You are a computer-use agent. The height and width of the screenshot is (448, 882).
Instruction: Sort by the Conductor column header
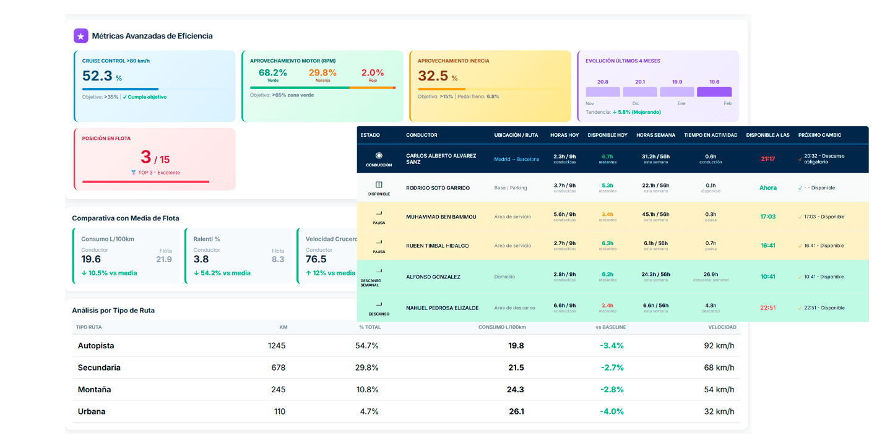click(422, 135)
